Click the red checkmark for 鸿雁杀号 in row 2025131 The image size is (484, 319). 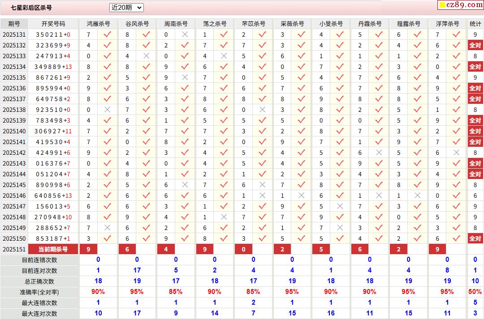tap(108, 34)
